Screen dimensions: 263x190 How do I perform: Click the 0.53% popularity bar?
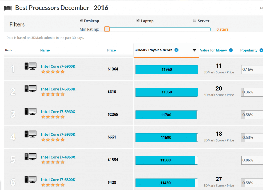[252, 137]
